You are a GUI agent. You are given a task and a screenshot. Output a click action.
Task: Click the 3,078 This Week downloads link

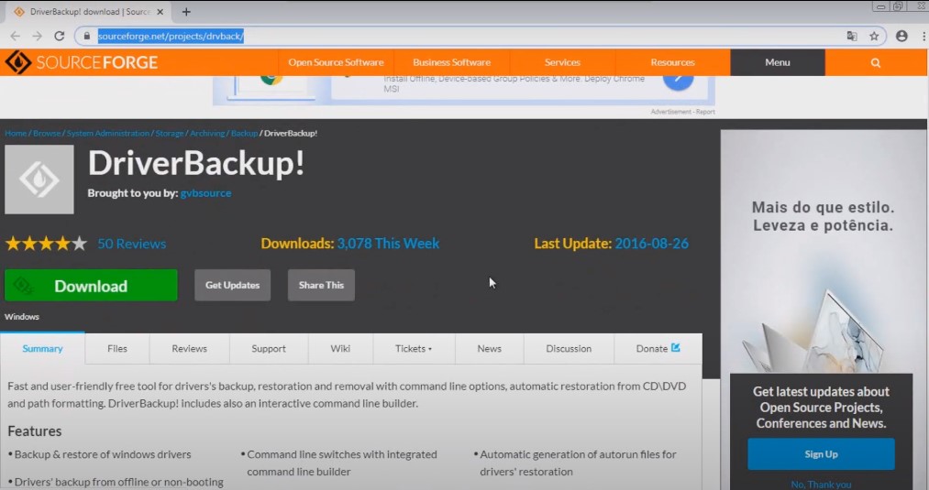pyautogui.click(x=388, y=244)
